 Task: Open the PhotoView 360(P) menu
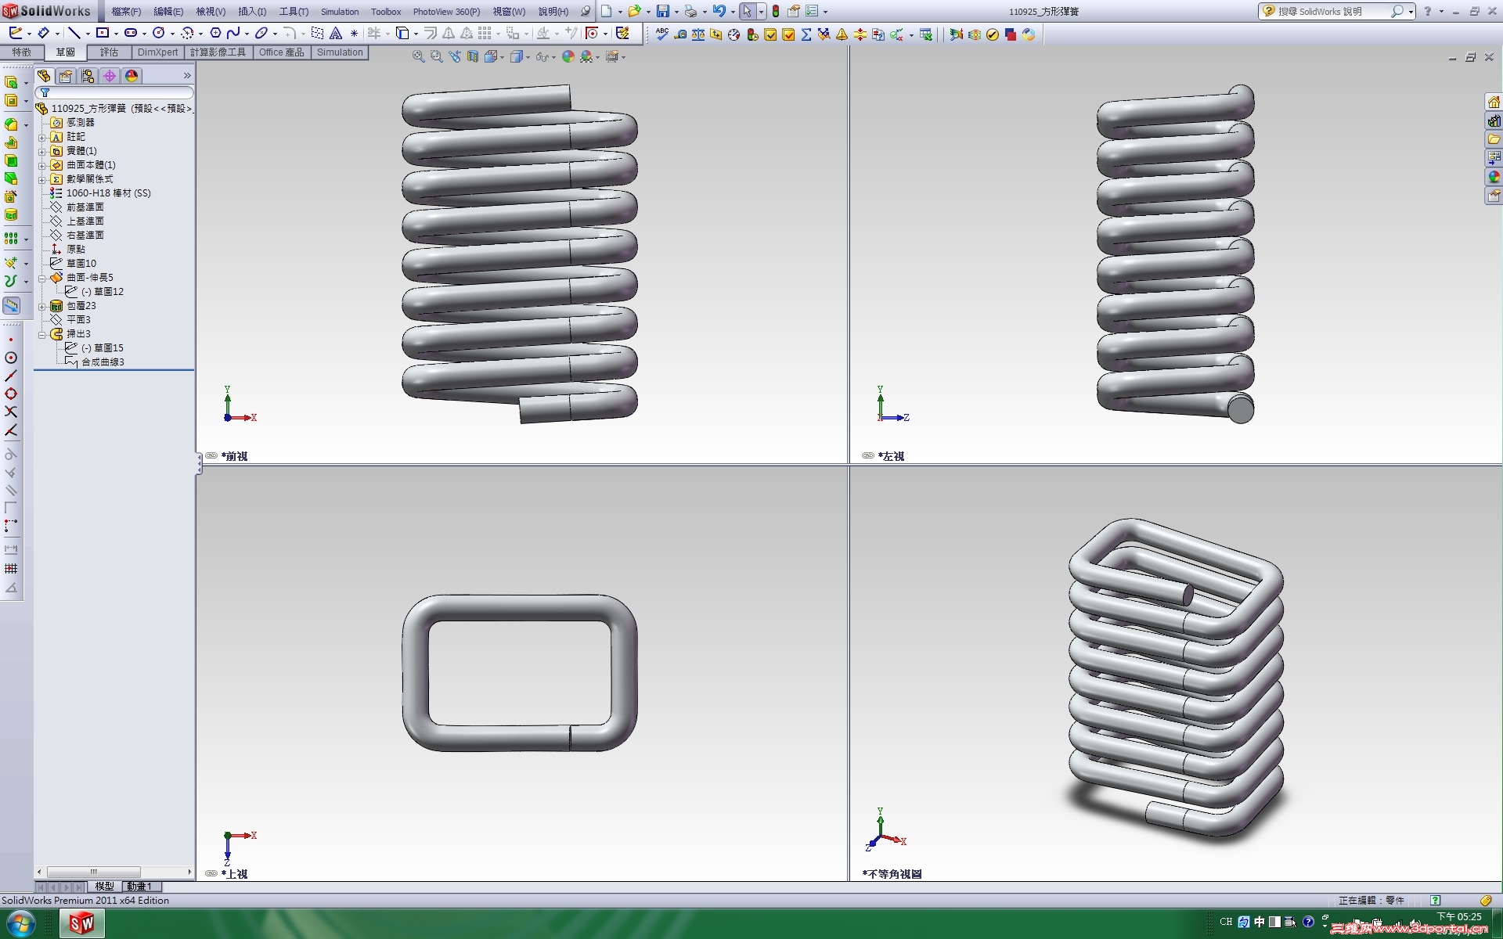[446, 12]
